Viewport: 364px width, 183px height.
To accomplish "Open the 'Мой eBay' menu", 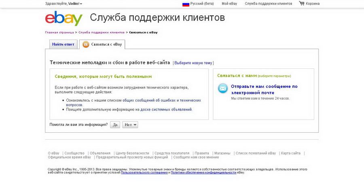I will (229, 4).
